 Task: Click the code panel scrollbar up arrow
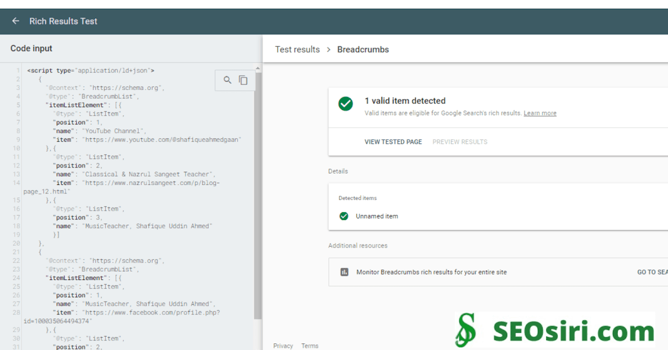coord(258,67)
